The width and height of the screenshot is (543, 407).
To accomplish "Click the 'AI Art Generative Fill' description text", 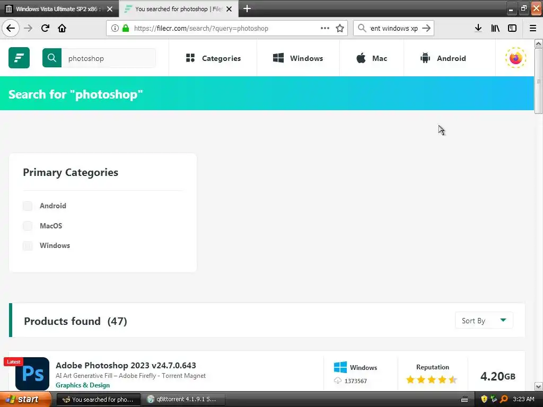I will (130, 376).
